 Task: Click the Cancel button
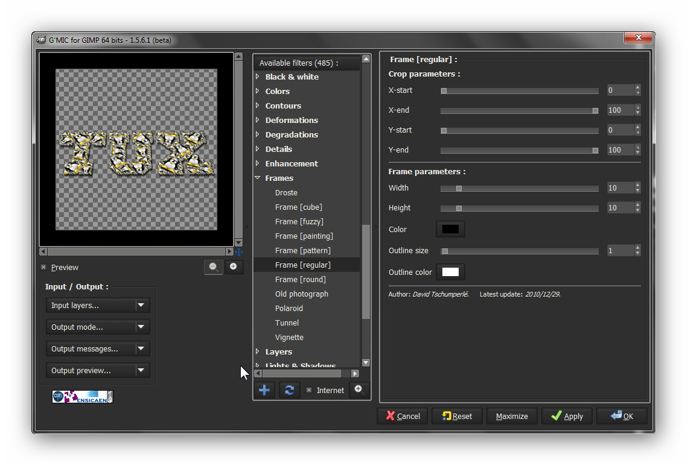[403, 415]
